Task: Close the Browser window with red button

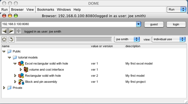Action: coord(4,16)
